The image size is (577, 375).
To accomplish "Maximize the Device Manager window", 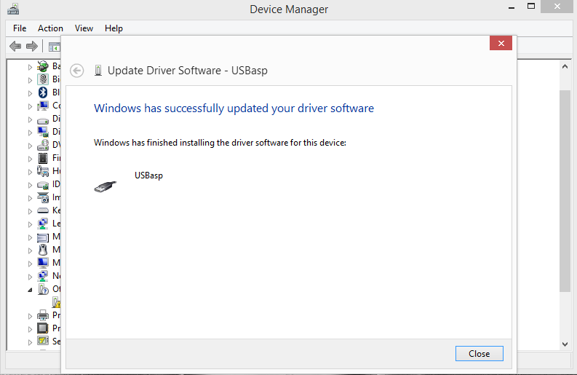I will 531,7.
